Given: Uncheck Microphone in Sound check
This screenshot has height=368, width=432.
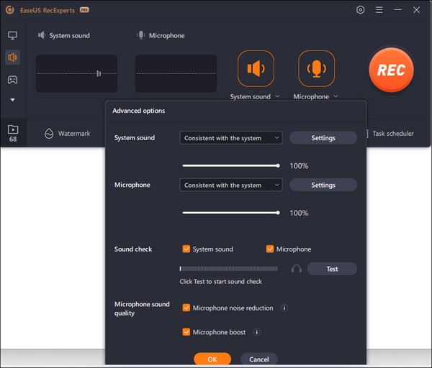Looking at the screenshot, I should [x=270, y=249].
